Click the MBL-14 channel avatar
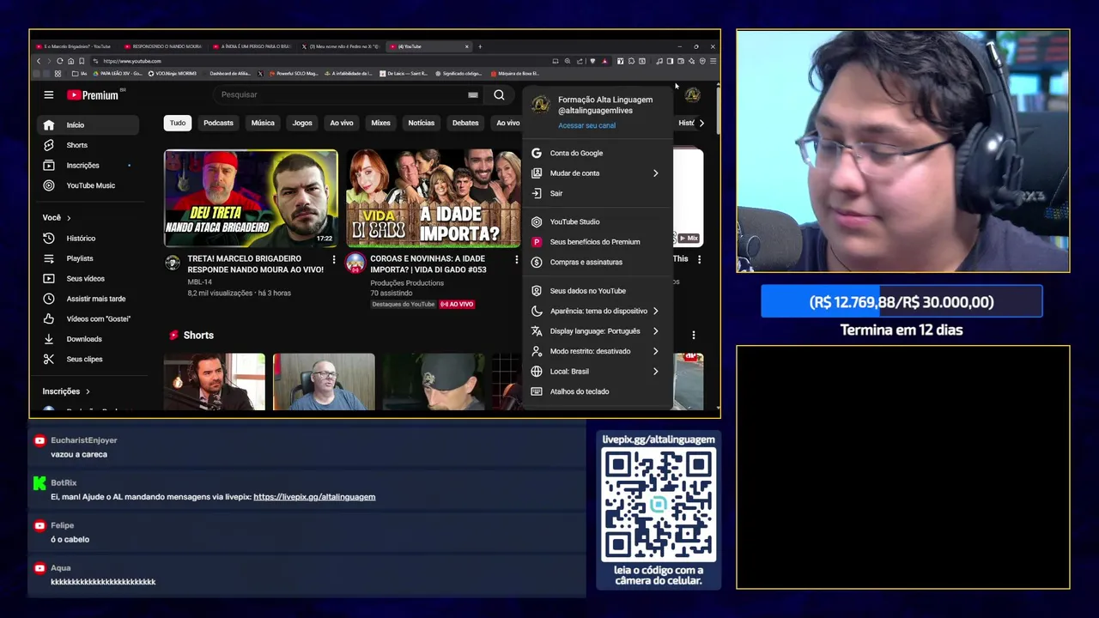Screen dimensions: 1099x618 pyautogui.click(x=173, y=263)
